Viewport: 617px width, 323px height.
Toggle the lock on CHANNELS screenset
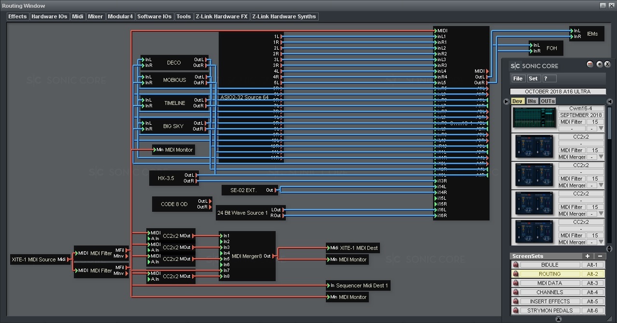(x=516, y=292)
